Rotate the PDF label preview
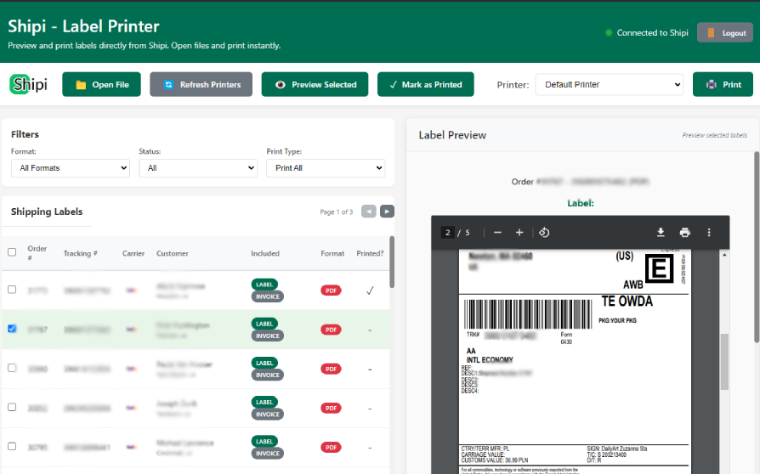760x474 pixels. click(x=545, y=233)
